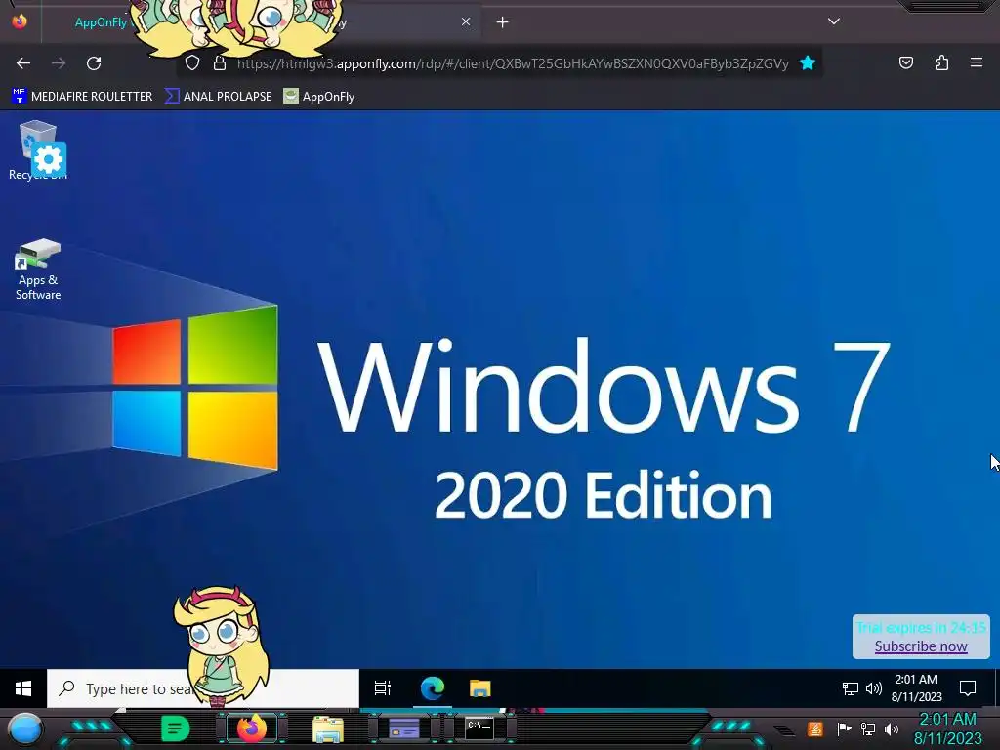Image resolution: width=1000 pixels, height=750 pixels.
Task: Click the forward navigation arrow
Action: tap(59, 63)
